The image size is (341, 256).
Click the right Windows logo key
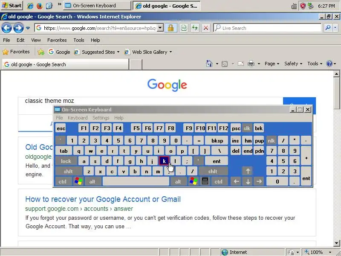[194, 181]
